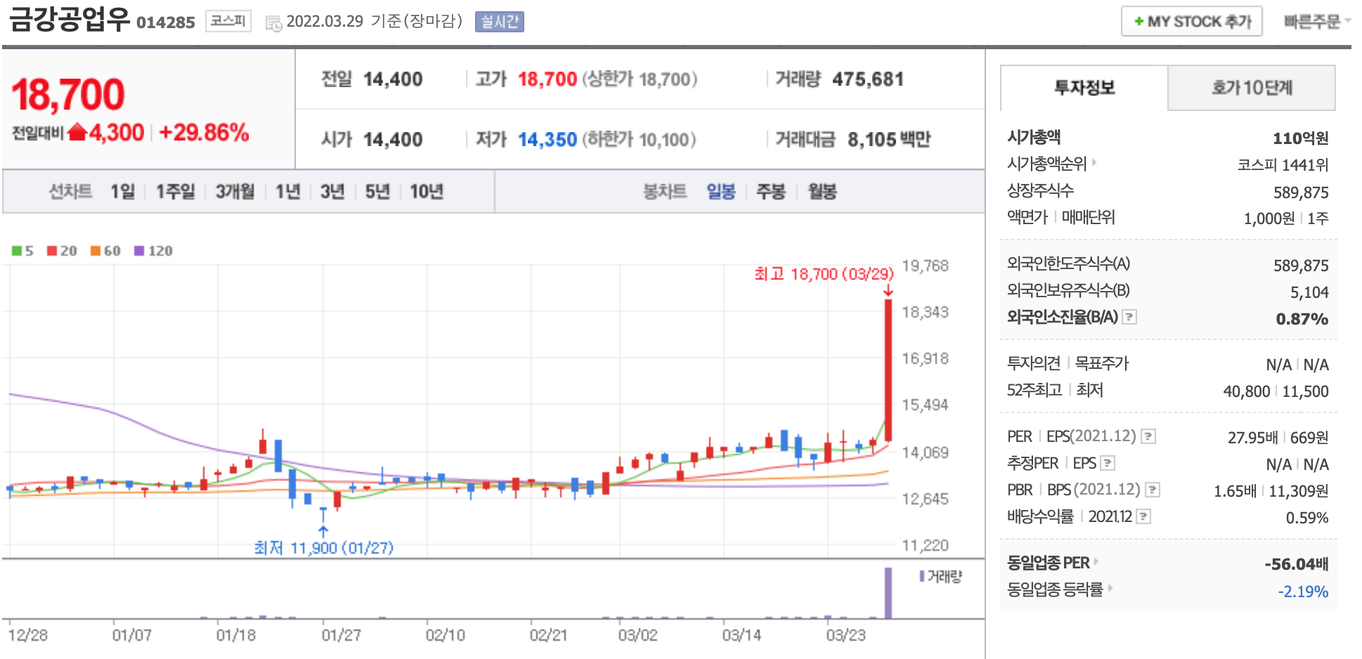The height and width of the screenshot is (659, 1362).
Task: Click the red 20-day moving average swatch
Action: (52, 251)
